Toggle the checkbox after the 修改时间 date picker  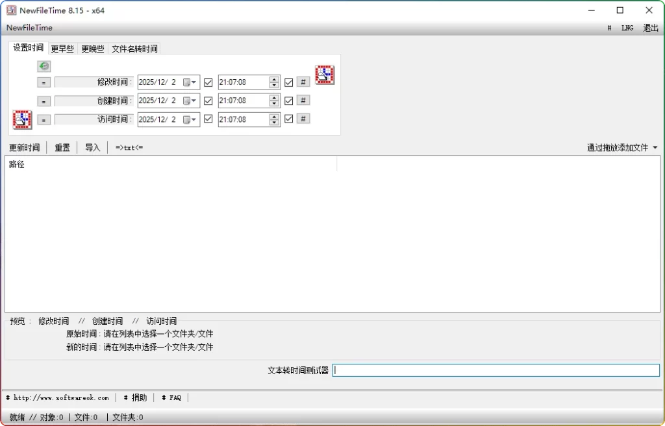208,82
